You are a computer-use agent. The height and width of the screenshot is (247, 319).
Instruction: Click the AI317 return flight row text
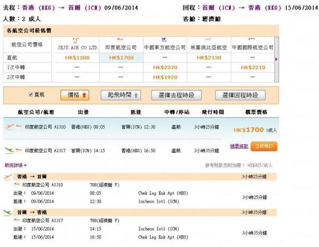(45, 151)
